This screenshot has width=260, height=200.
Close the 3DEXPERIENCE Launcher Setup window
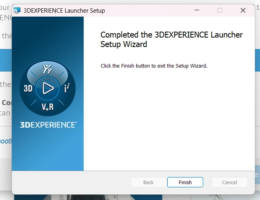tap(243, 10)
